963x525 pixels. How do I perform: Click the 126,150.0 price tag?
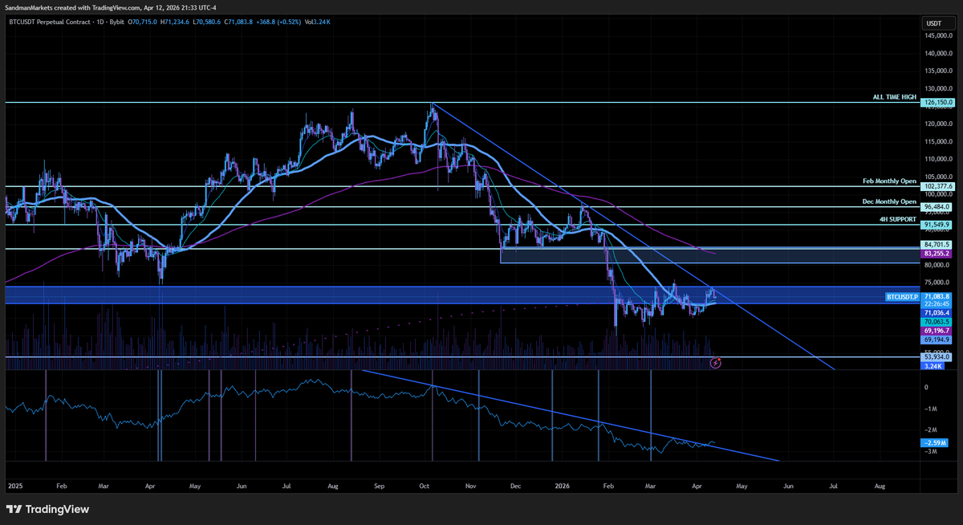pyautogui.click(x=937, y=103)
